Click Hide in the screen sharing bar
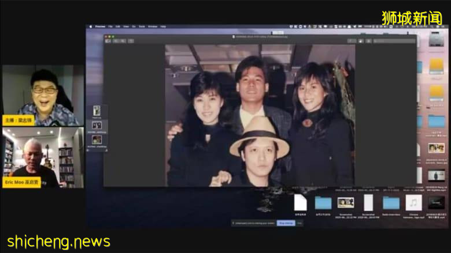This screenshot has height=253, width=451. [300, 222]
